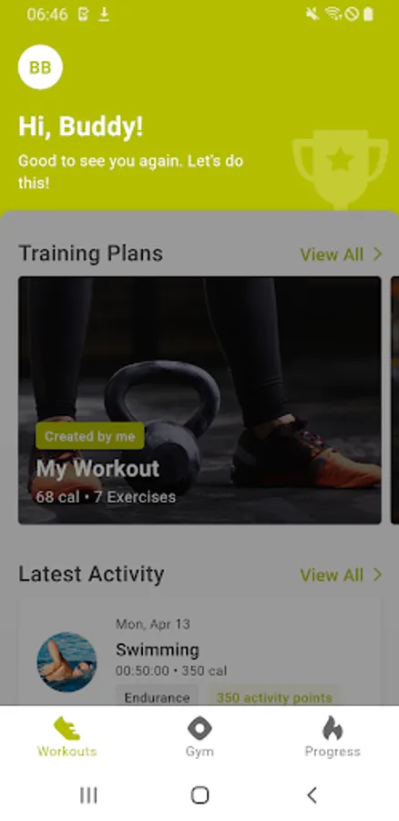Open the Progress flame icon
399x821 pixels.
click(x=332, y=728)
